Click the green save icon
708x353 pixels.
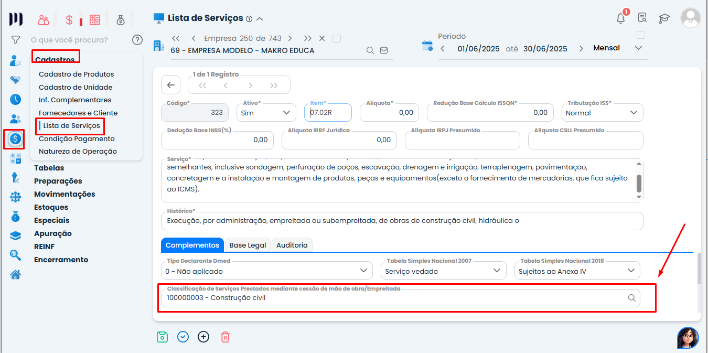pos(162,337)
